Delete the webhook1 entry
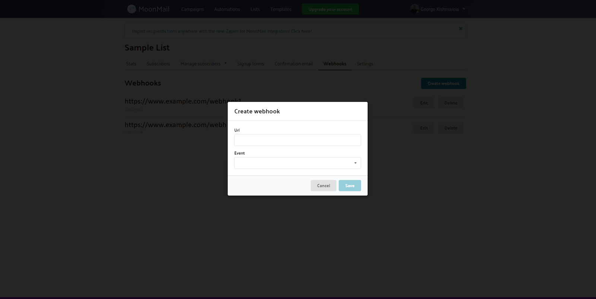The height and width of the screenshot is (299, 596). coord(451,103)
